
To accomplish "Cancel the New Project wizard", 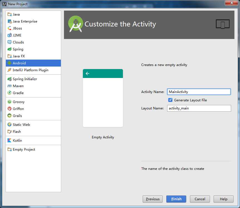I will coord(200,199).
